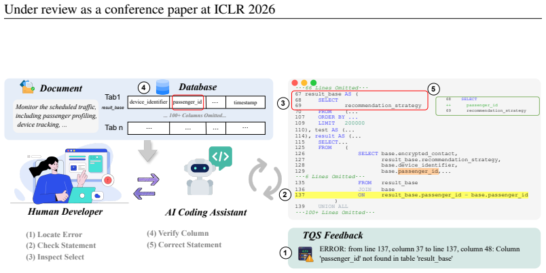The image size is (546, 273).
Task: Click the gray downward arrow below Database
Action: click(147, 151)
